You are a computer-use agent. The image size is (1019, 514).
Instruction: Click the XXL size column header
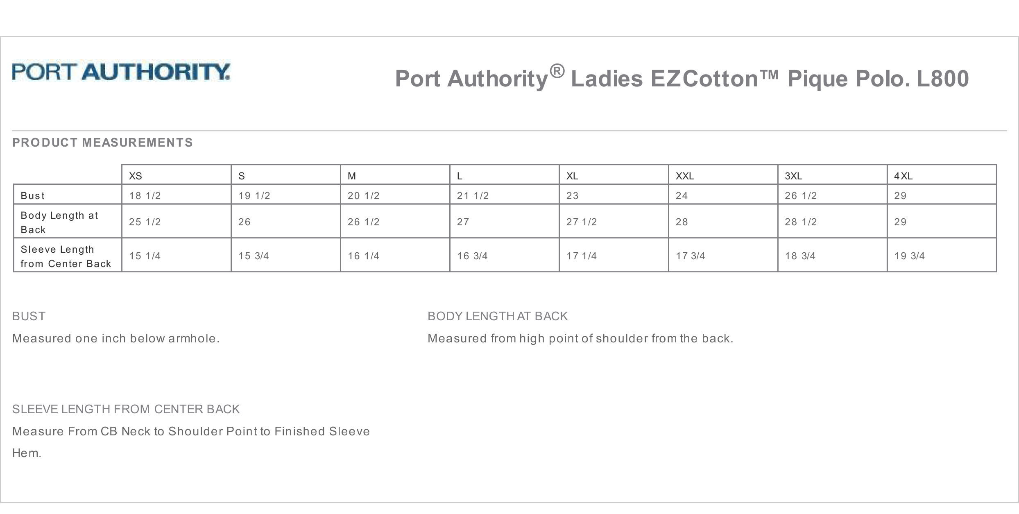pyautogui.click(x=684, y=176)
